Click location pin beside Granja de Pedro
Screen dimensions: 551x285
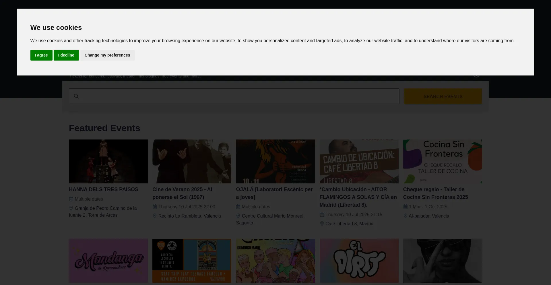[71, 208]
